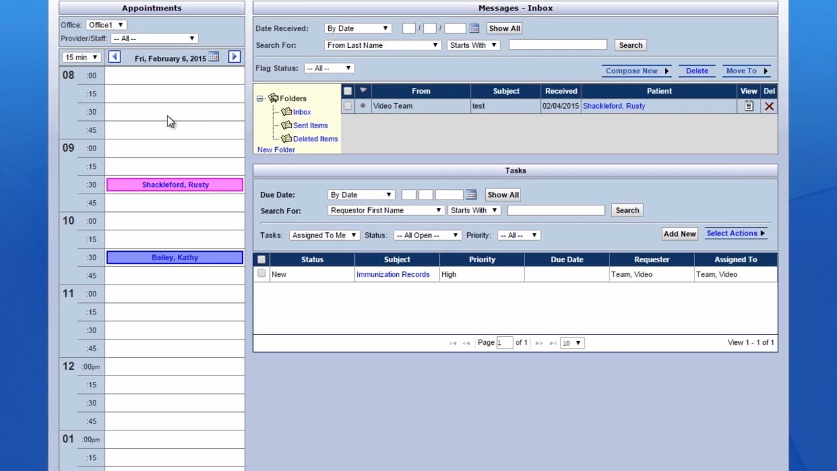
Task: Select all tasks header checkbox
Action: point(262,260)
